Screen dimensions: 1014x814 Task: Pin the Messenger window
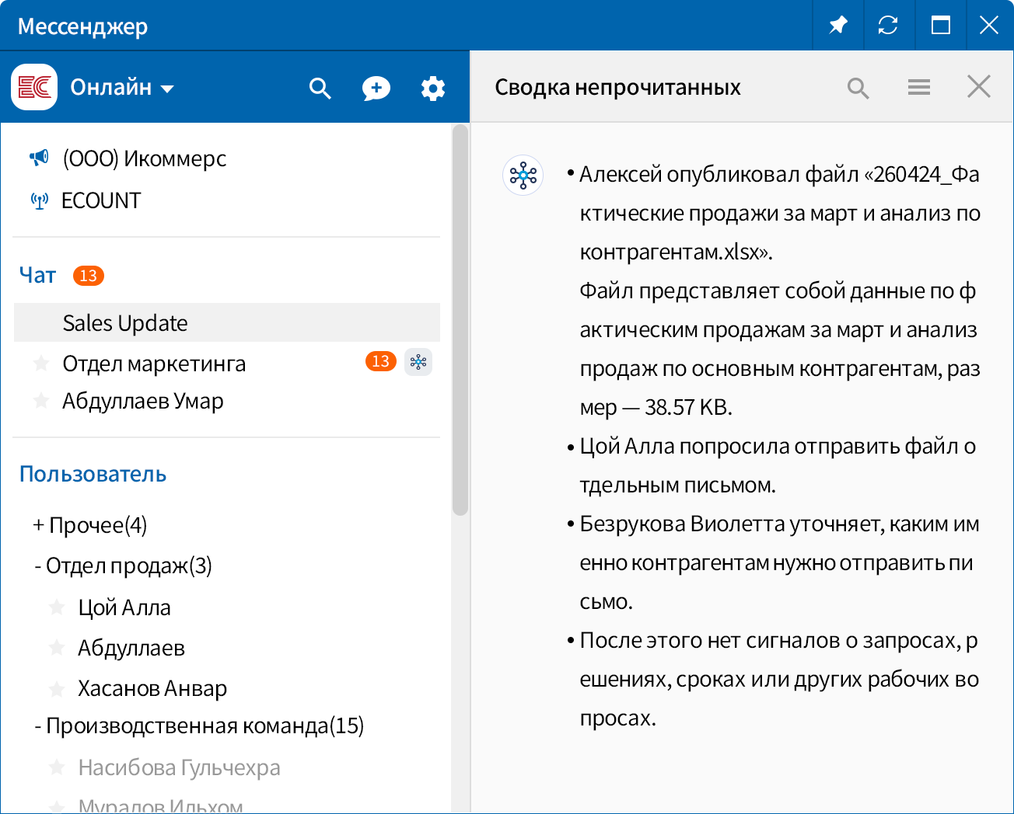pyautogui.click(x=837, y=26)
